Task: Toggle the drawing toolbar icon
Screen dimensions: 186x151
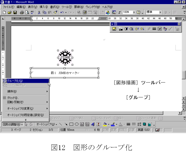Action: pyautogui.click(x=108, y=12)
